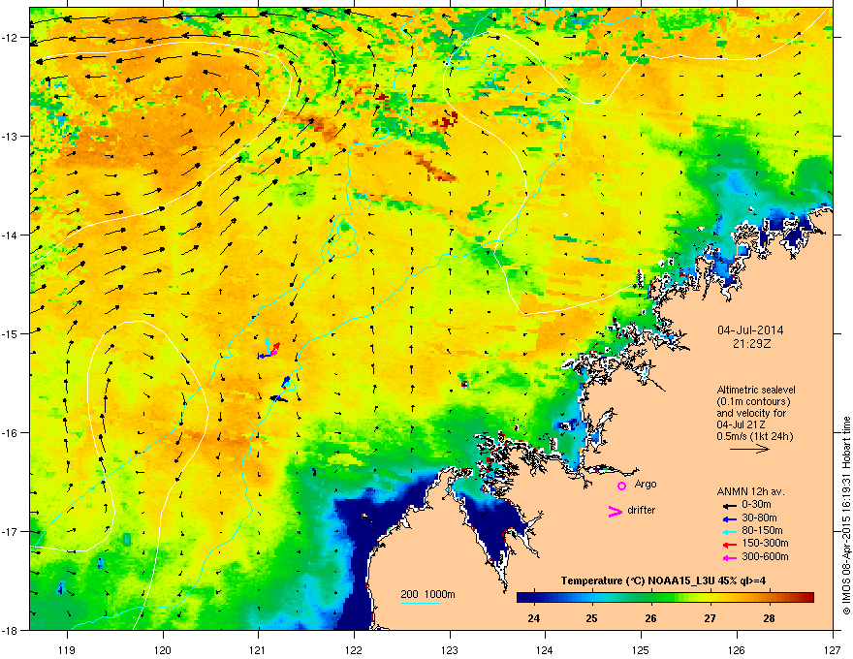This screenshot has width=853, height=659.
Task: Click the magenta Argo circle legend symbol
Action: pyautogui.click(x=621, y=486)
